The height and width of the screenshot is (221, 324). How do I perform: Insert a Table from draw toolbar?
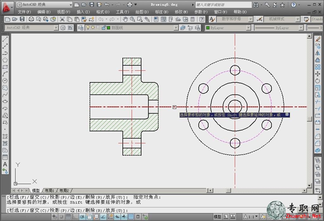click(x=5, y=157)
